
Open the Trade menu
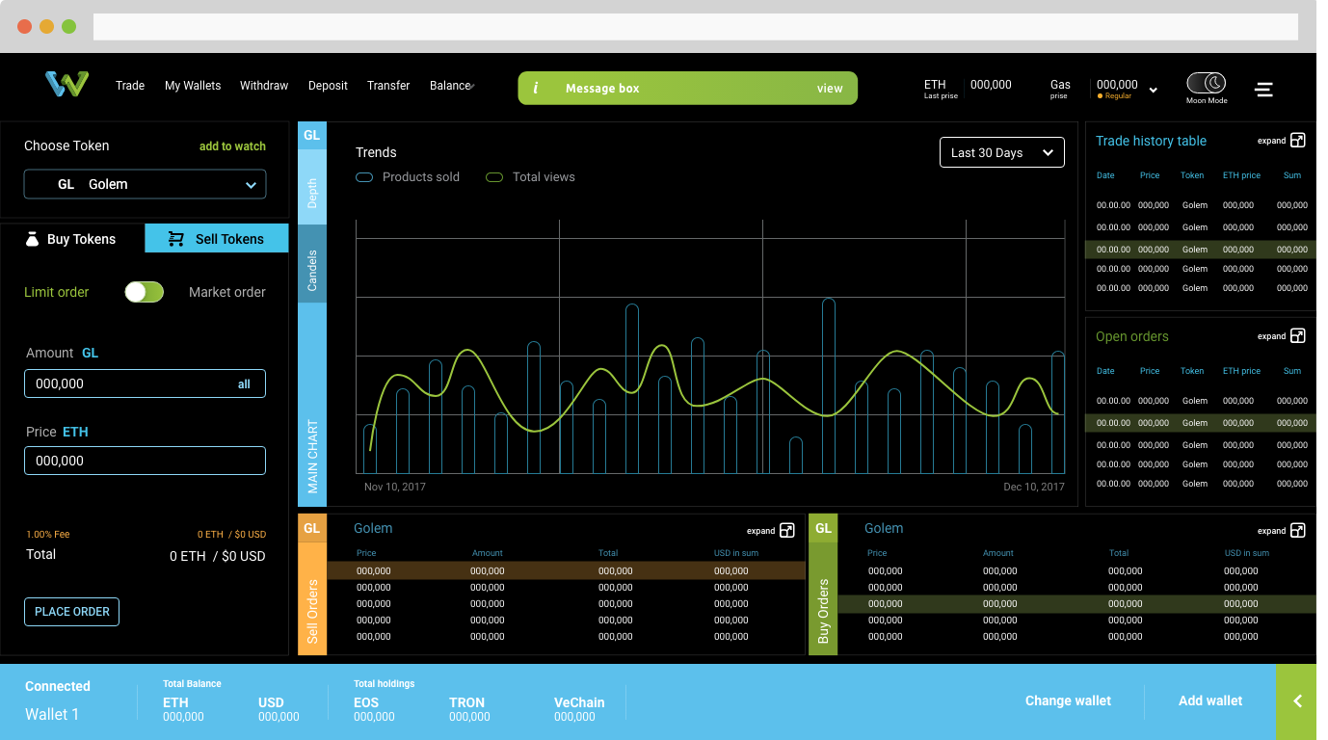tap(130, 86)
